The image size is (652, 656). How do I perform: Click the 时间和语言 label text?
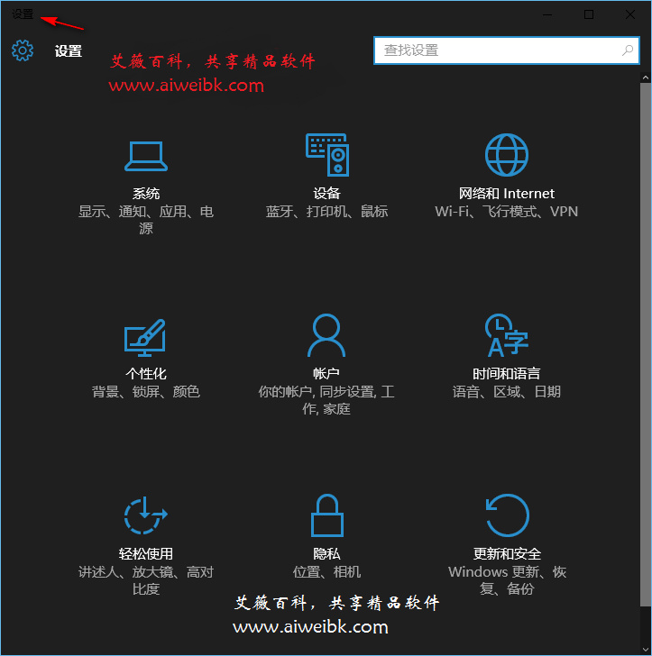tap(506, 374)
